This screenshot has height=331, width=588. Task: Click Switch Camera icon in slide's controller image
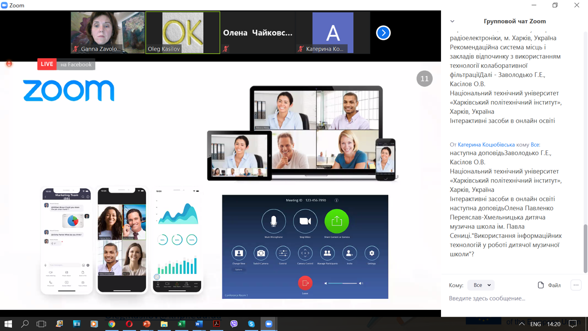[261, 253]
